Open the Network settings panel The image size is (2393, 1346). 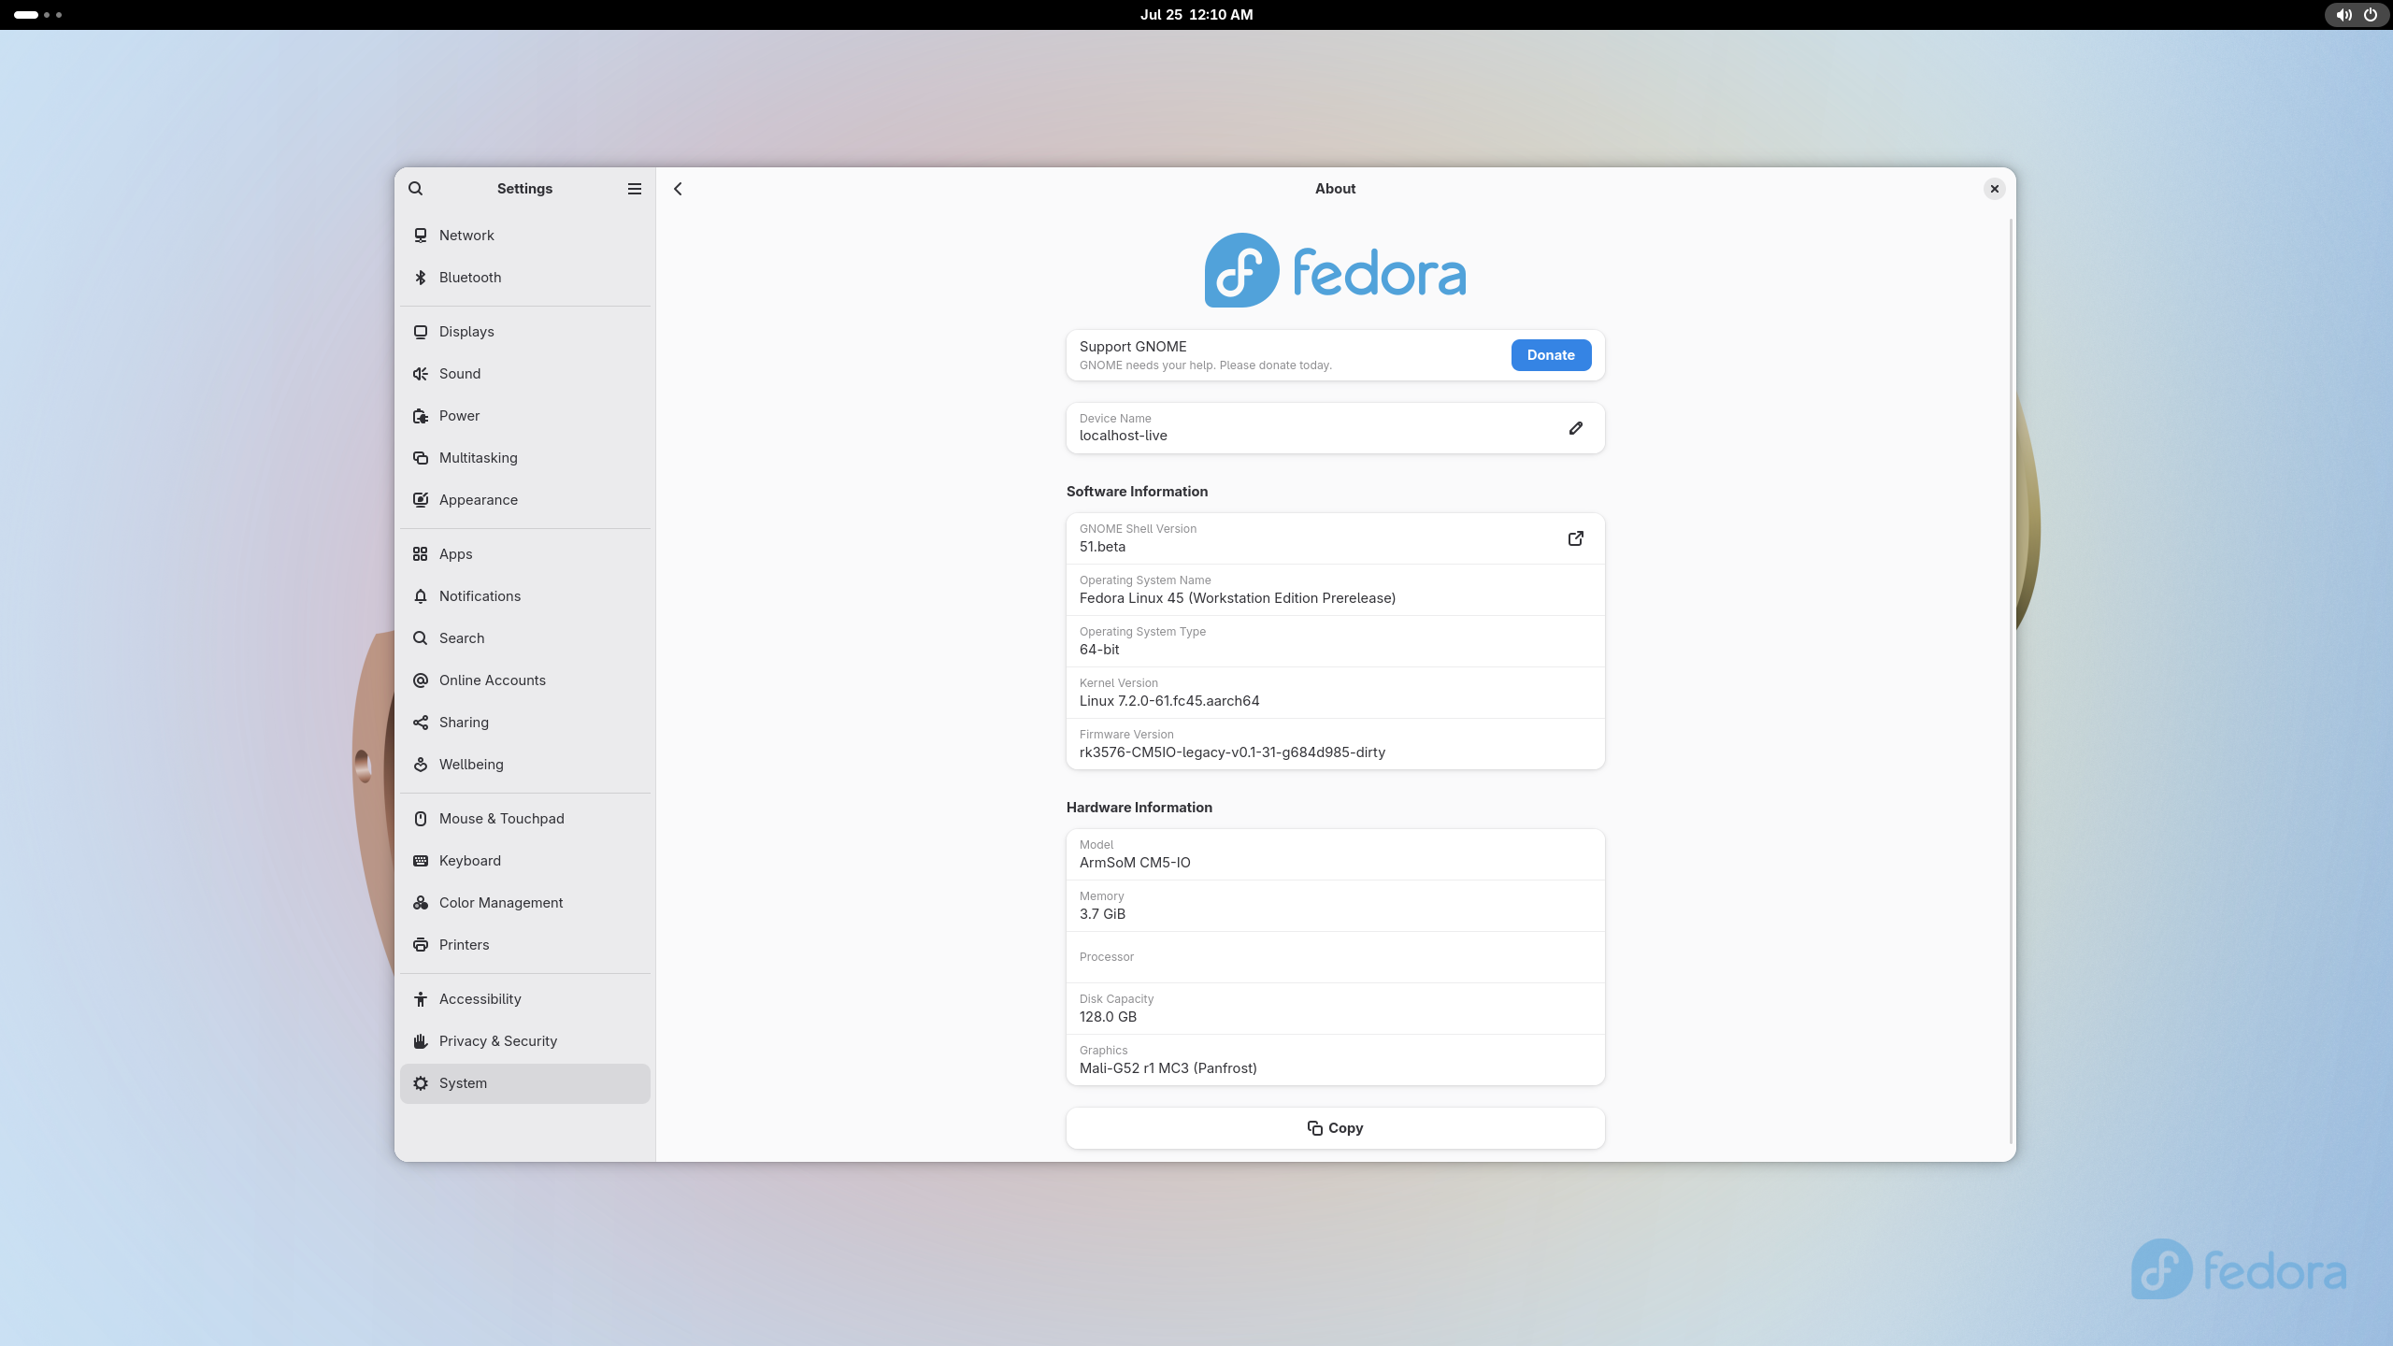pyautogui.click(x=525, y=236)
